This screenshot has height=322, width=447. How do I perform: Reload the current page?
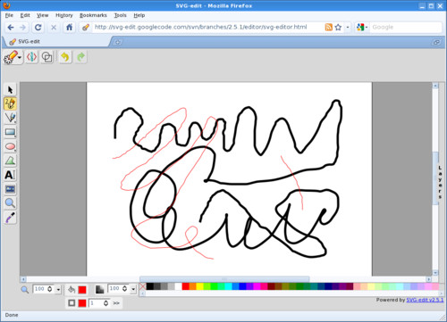[x=38, y=28]
